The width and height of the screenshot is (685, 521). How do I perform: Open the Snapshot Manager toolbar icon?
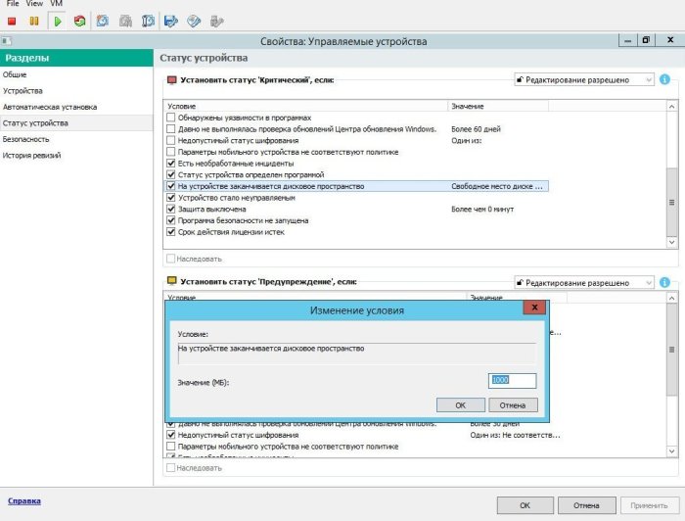click(148, 21)
